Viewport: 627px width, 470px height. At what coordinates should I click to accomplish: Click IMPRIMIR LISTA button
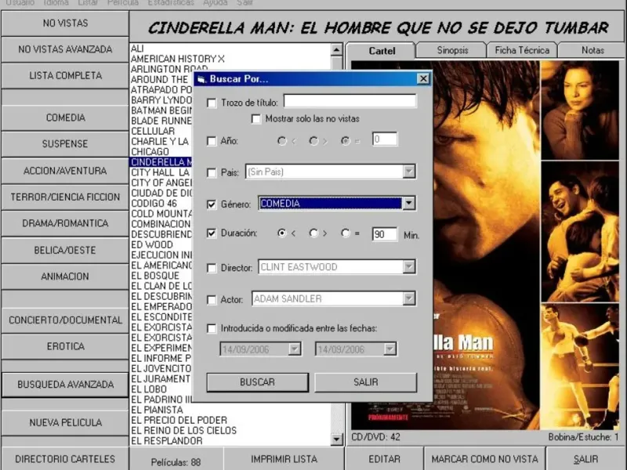(x=284, y=459)
